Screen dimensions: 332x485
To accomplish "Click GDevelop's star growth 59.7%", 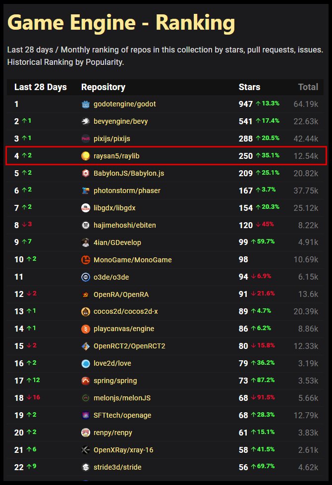I will pyautogui.click(x=263, y=242).
